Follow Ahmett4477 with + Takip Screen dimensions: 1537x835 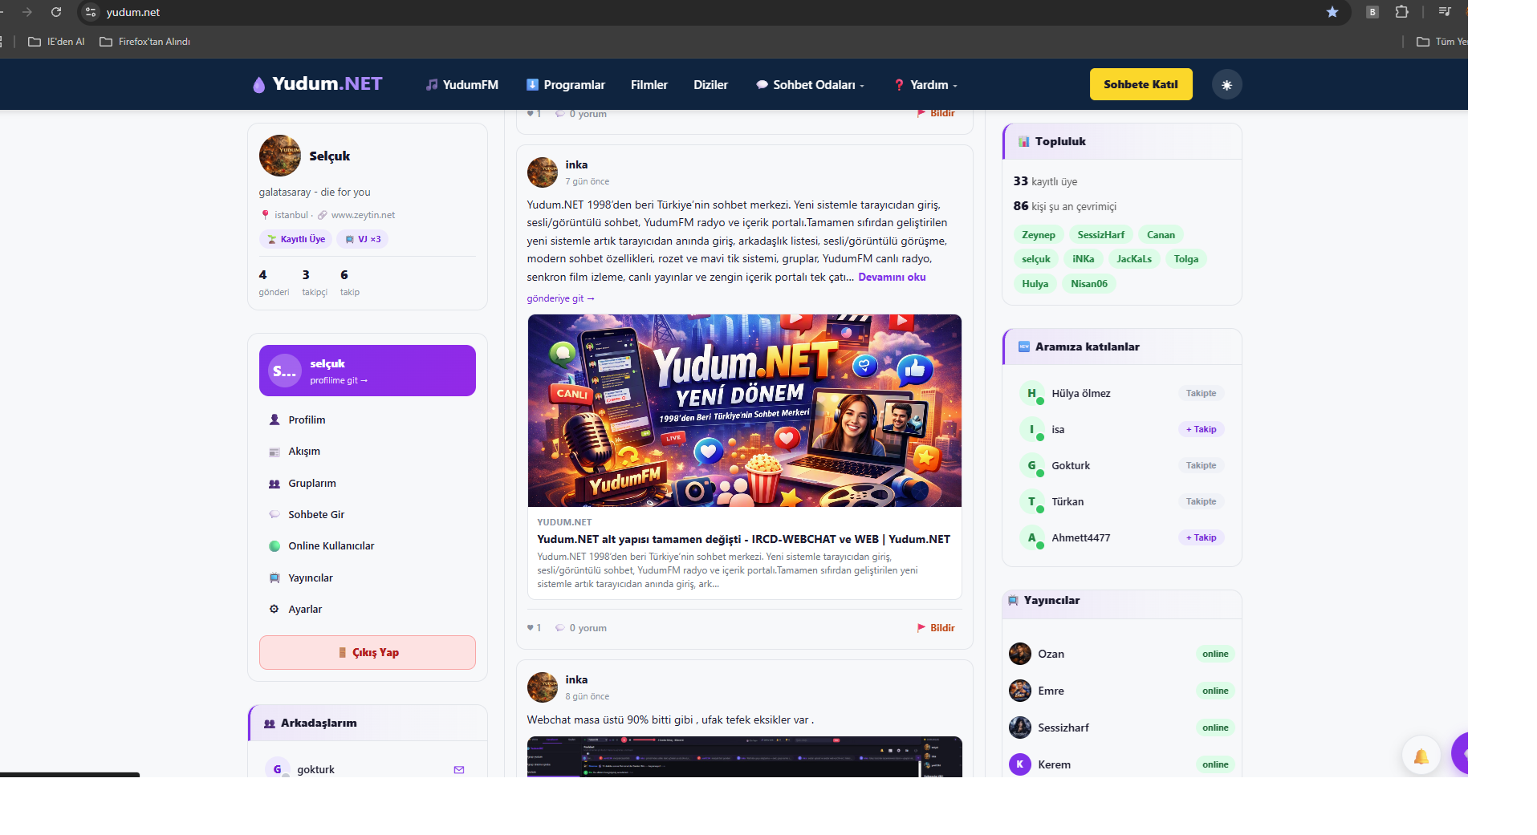(1201, 537)
